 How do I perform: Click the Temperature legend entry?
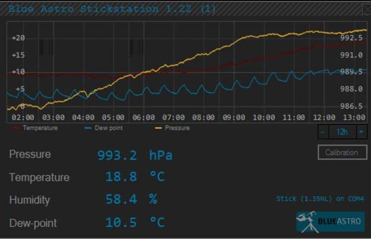(36, 128)
